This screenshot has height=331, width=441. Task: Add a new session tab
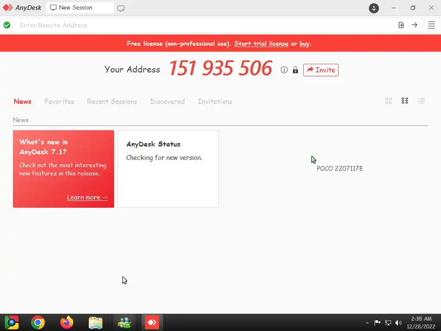(121, 9)
